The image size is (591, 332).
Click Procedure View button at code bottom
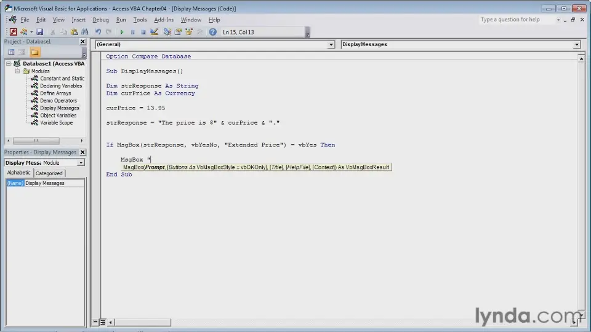coord(95,322)
